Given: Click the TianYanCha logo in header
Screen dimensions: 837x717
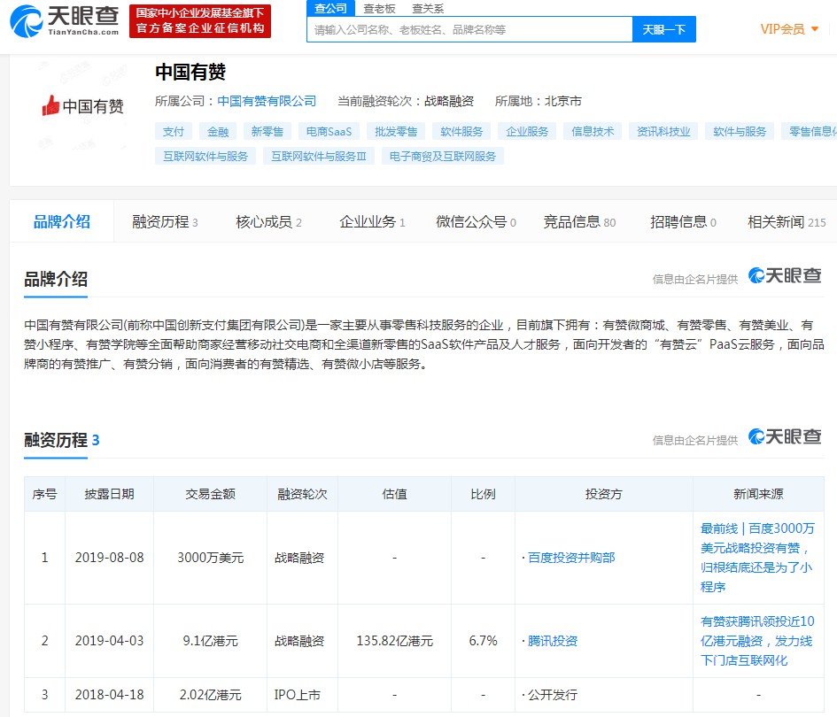Looking at the screenshot, I should [65, 20].
